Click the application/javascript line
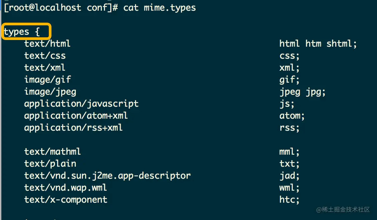 click(x=81, y=104)
